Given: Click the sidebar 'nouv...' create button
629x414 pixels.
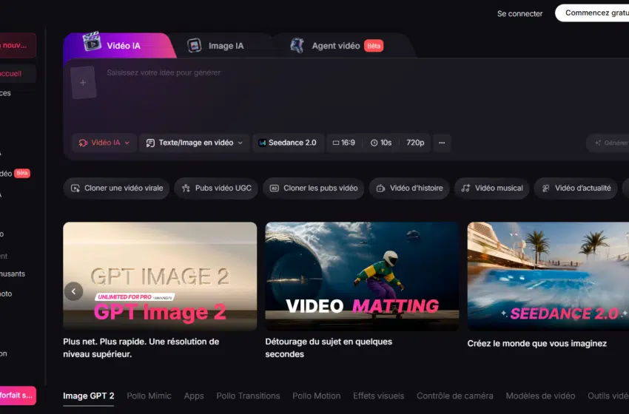Looking at the screenshot, I should click(x=18, y=45).
